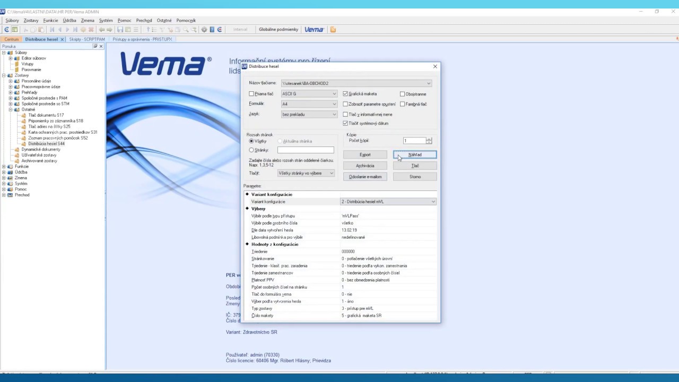Open the Jazyk bez prekladu dropdown
Image resolution: width=679 pixels, height=382 pixels.
(x=334, y=114)
